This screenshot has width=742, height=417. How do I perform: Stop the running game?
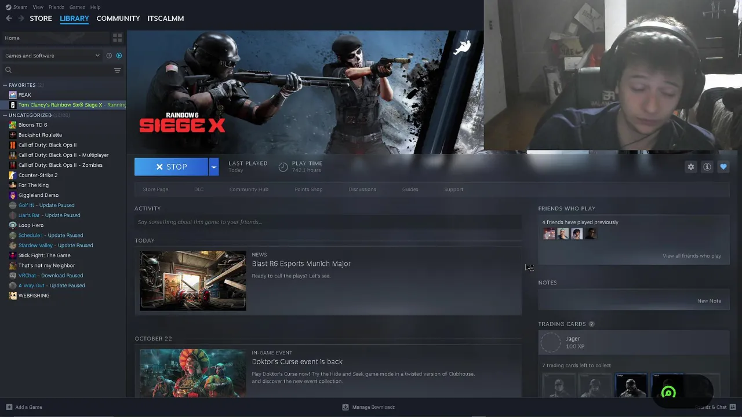[171, 167]
